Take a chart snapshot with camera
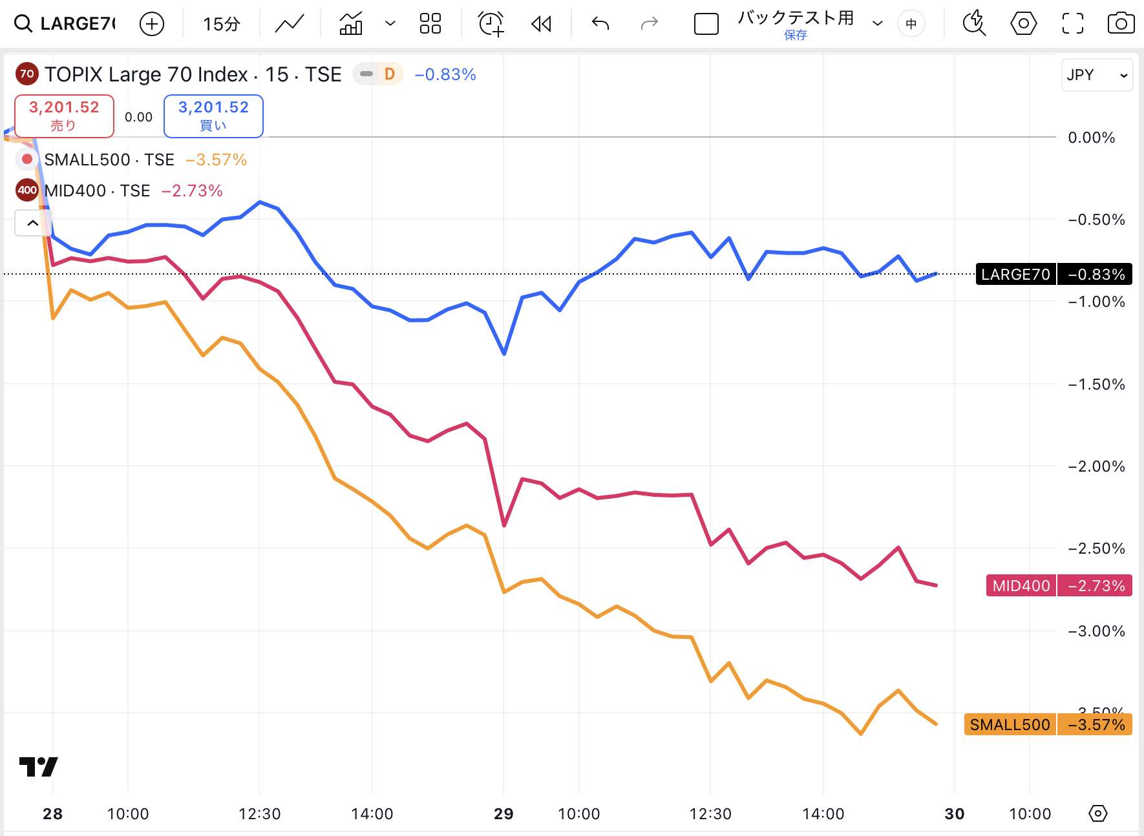 (1121, 24)
